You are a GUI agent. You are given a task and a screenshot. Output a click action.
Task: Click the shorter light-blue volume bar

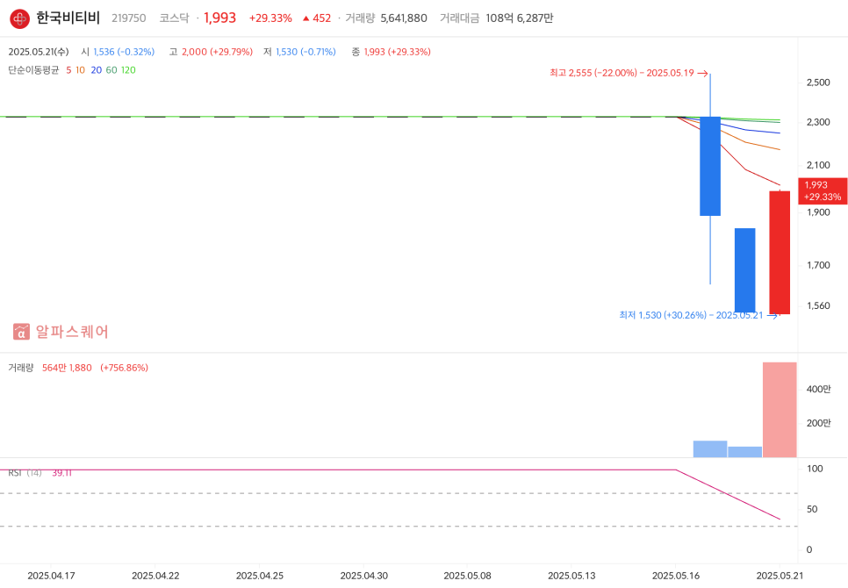coord(744,452)
